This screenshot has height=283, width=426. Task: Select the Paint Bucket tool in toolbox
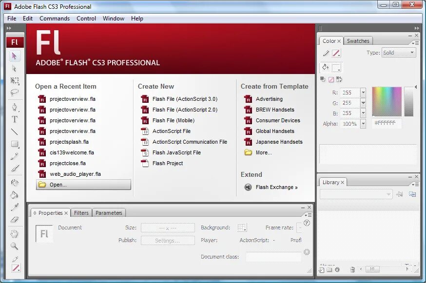click(x=15, y=195)
